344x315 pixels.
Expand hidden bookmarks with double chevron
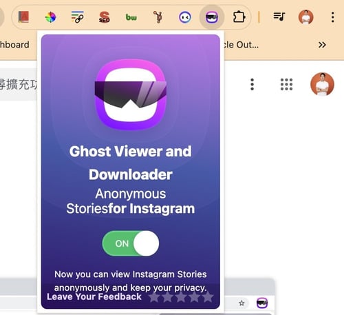coord(322,45)
